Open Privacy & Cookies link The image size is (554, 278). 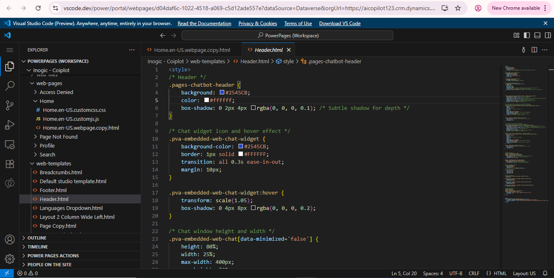click(x=258, y=24)
